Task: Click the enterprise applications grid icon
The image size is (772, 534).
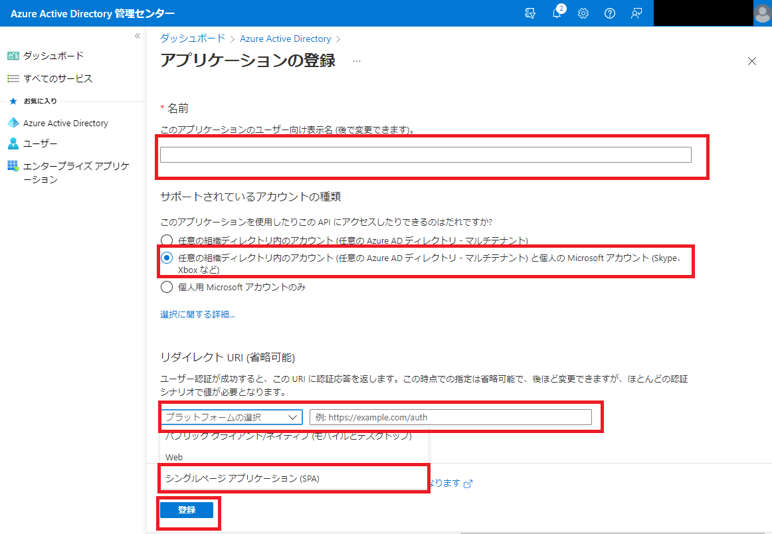Action: [x=13, y=166]
